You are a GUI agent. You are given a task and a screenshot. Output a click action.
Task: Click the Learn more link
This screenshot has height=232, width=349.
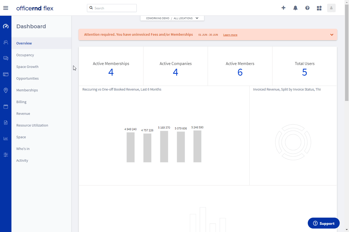click(x=230, y=35)
